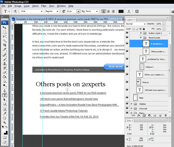Expand the Sidebar layer group
Viewport: 174px width, 147px height.
132,104
